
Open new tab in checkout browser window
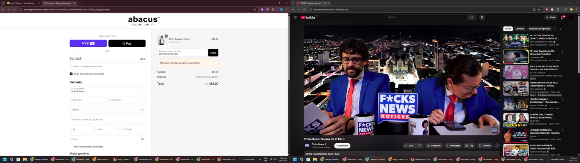[80, 3]
